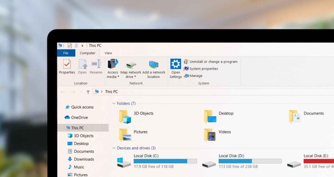Collapse the Devices and drives section
Viewport: 334px width, 177px height.
(114, 148)
